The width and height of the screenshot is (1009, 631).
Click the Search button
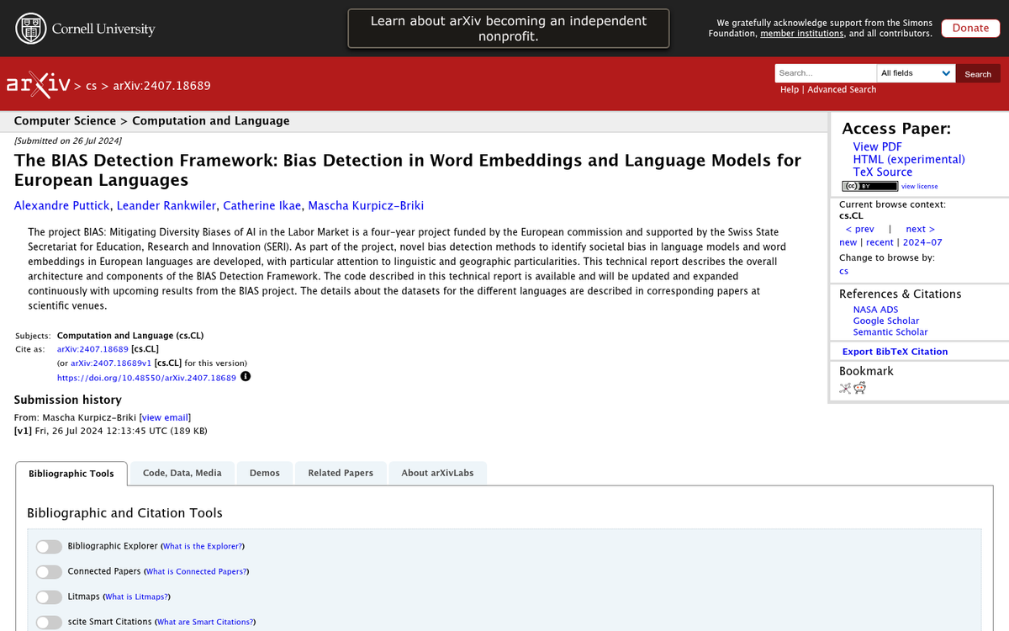(x=978, y=74)
